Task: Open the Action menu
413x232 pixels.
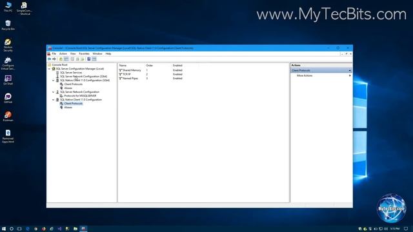Action: click(x=63, y=53)
